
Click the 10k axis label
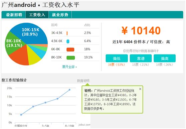pos(9,105)
